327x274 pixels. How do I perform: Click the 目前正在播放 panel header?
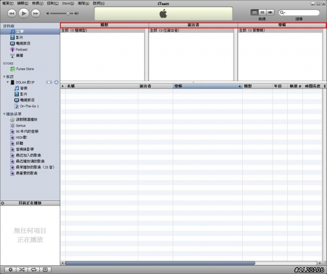[30, 203]
